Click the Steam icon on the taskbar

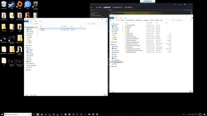point(58,114)
